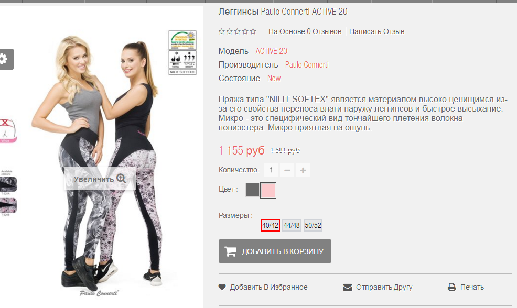Open the settings gear panel
Screen dimensions: 517x308
pos(6,59)
